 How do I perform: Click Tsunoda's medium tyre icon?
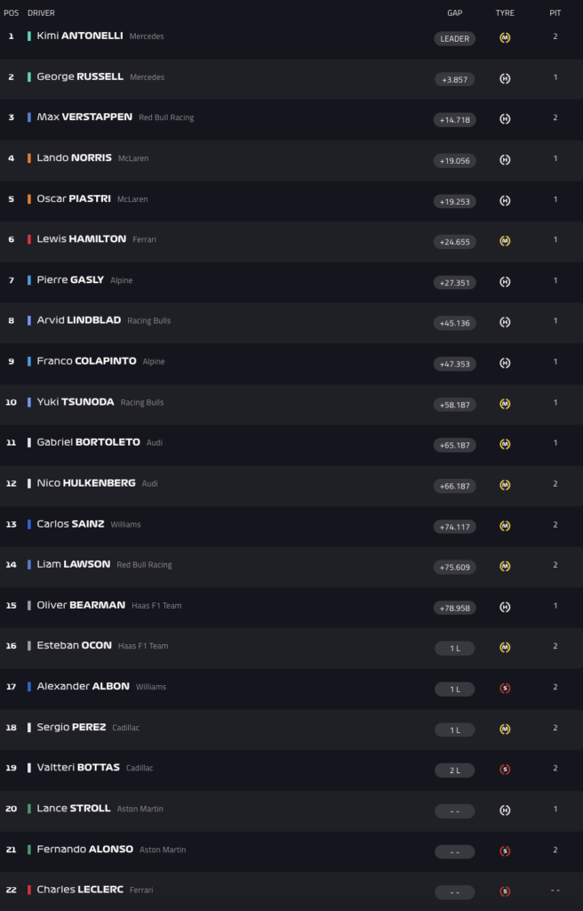505,404
